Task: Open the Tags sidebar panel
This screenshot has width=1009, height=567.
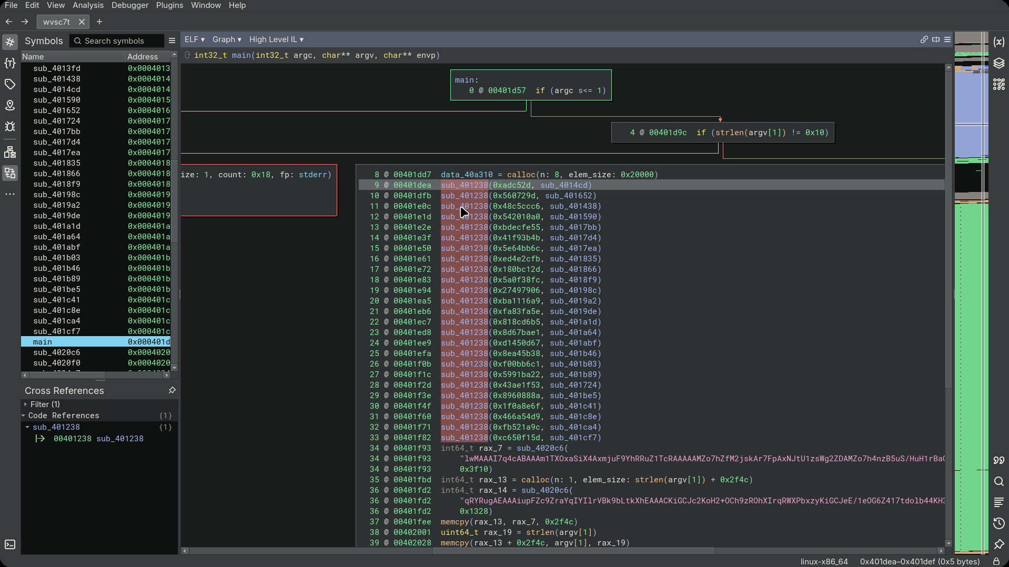Action: tap(10, 84)
